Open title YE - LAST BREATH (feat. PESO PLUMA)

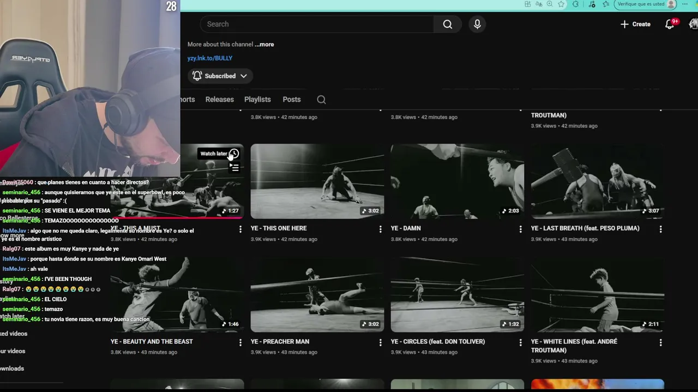[585, 228]
